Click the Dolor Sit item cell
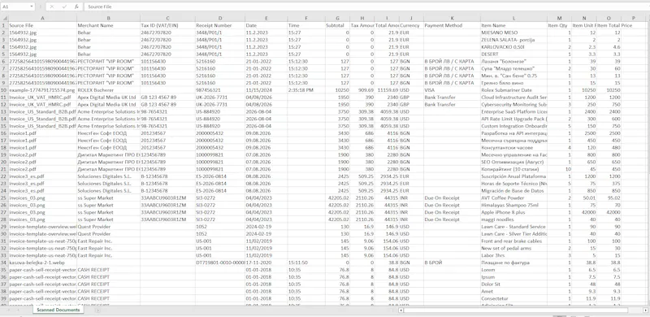This screenshot has width=650, height=317. [x=513, y=284]
